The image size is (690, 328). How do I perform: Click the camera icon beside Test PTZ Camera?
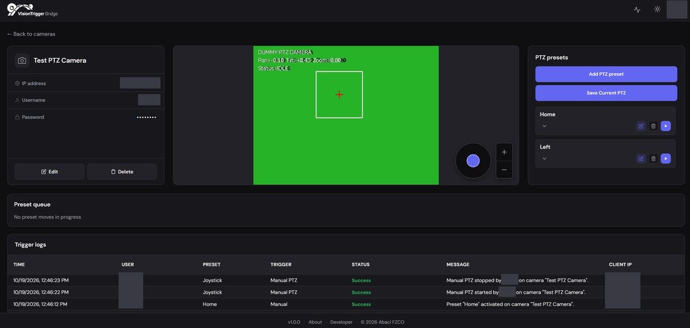click(22, 60)
